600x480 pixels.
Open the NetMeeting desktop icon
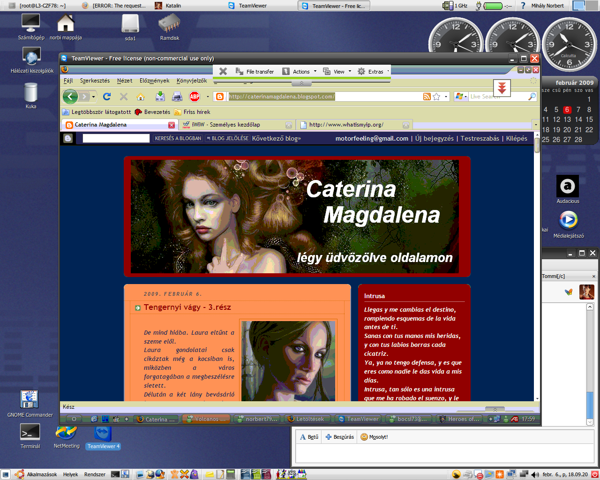click(67, 436)
